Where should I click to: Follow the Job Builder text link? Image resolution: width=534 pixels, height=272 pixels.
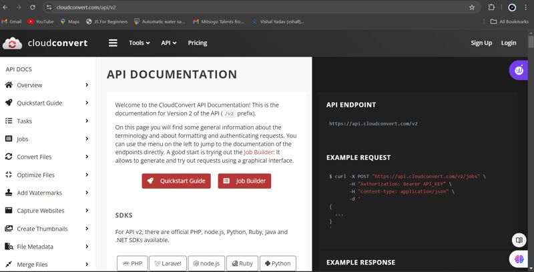[x=258, y=152]
